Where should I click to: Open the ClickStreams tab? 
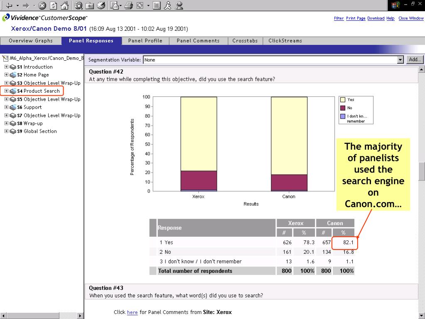(285, 41)
